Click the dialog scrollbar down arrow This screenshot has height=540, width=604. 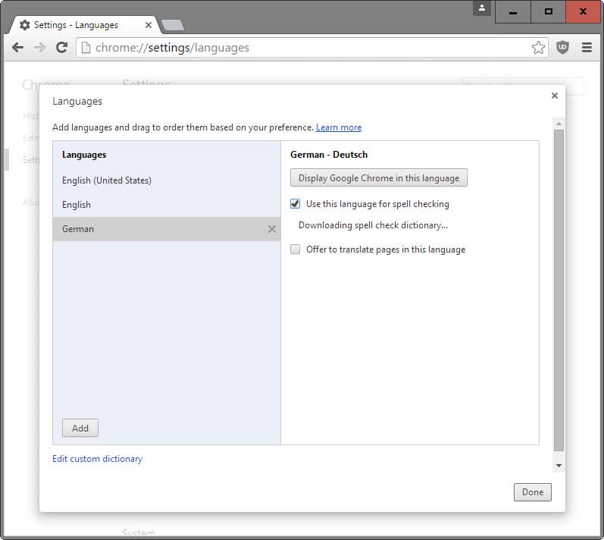tap(559, 465)
